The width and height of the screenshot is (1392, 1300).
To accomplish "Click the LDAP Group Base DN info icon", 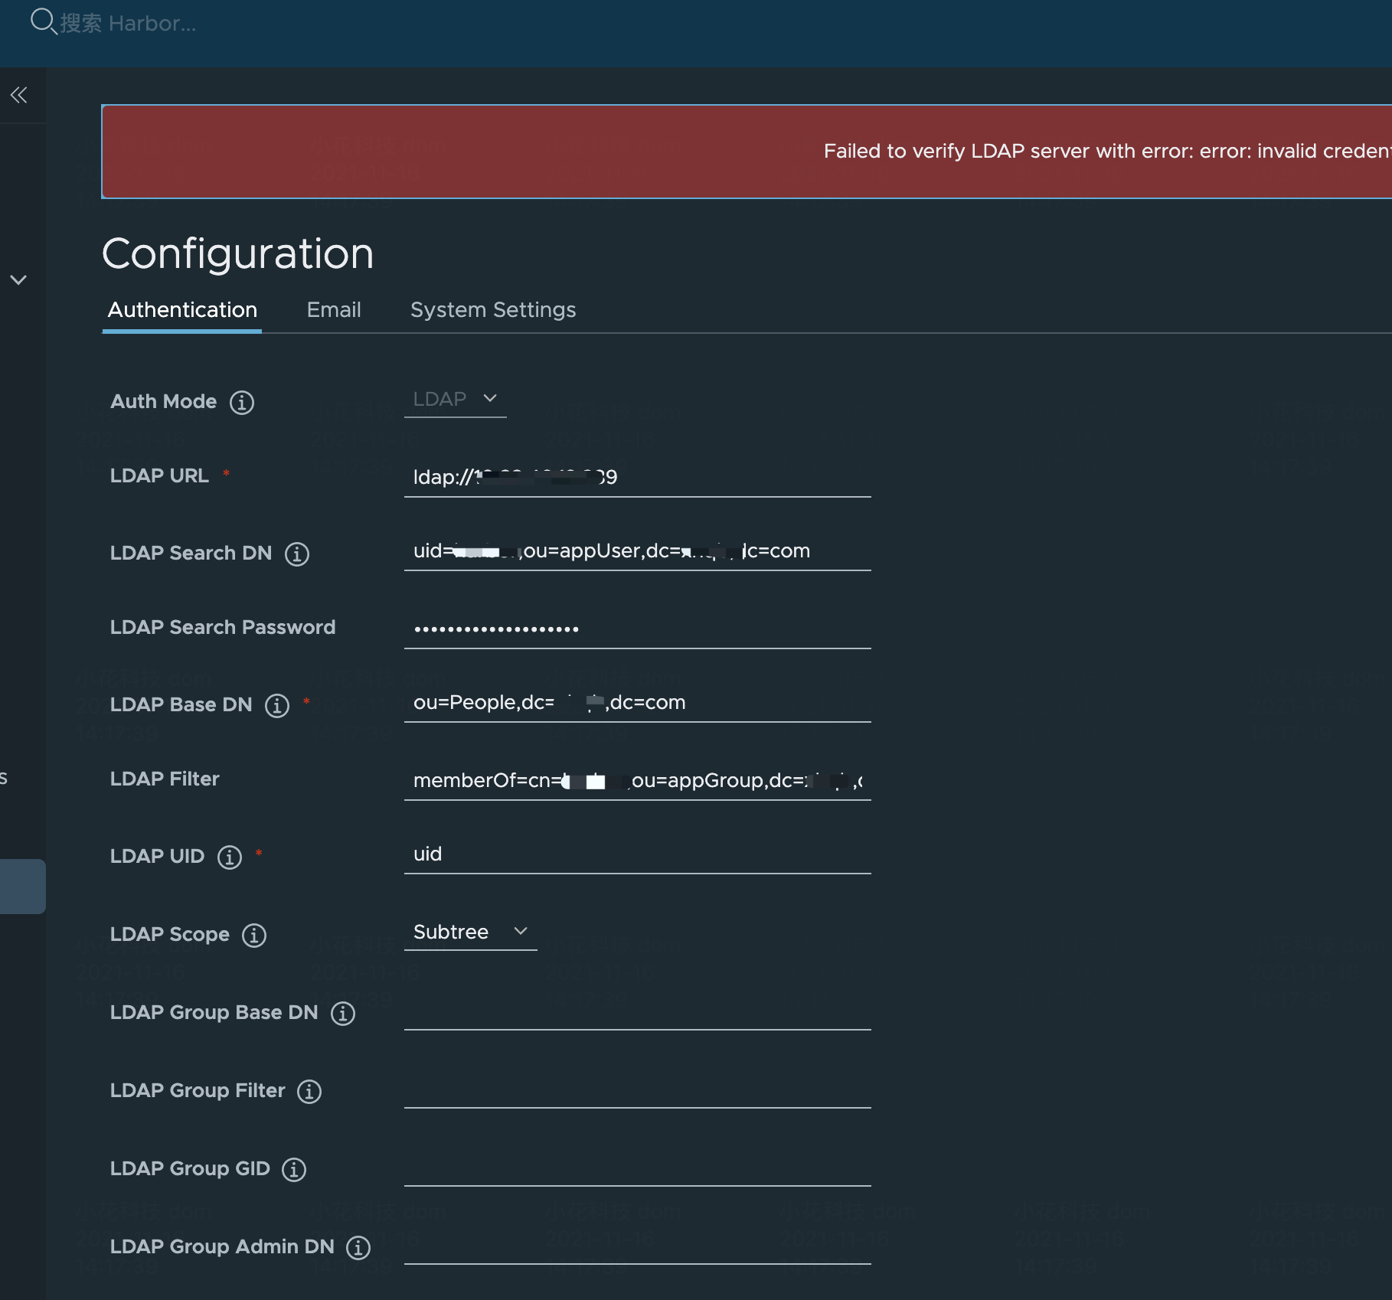I will coord(342,1014).
